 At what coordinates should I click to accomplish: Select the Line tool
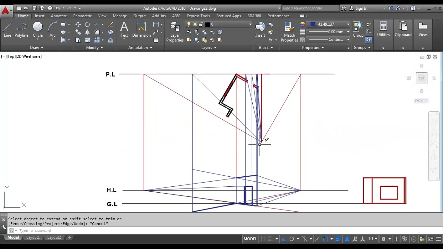7,30
